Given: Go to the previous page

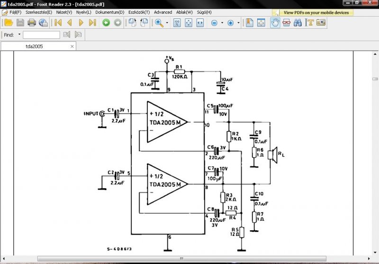Looking at the screenshot, I should (70, 23).
